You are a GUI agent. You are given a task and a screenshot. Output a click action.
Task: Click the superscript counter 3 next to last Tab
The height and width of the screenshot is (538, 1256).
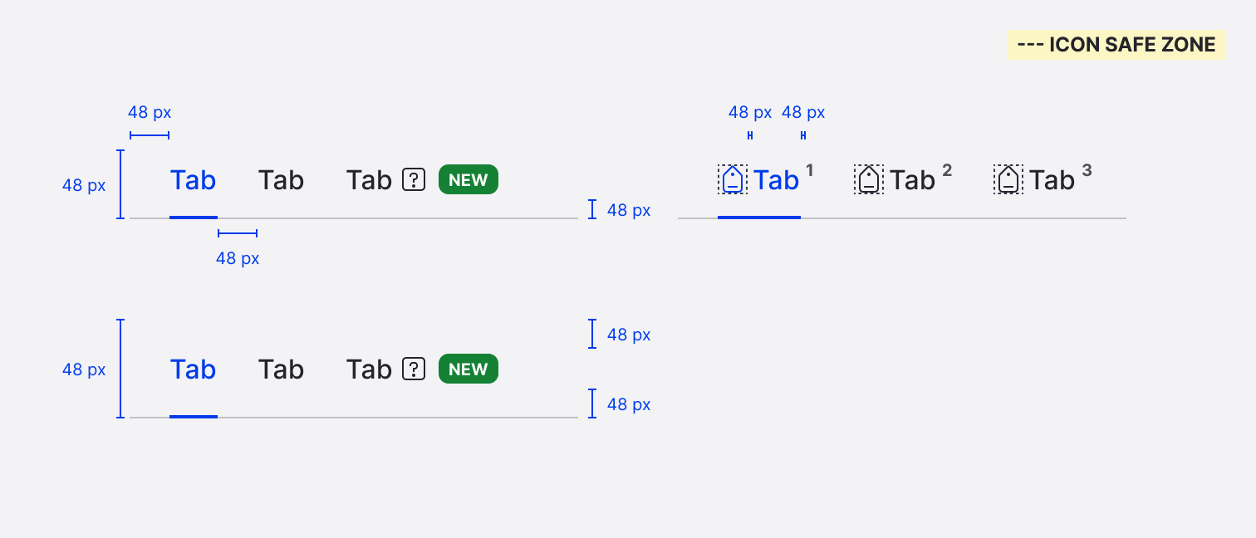[x=1087, y=171]
